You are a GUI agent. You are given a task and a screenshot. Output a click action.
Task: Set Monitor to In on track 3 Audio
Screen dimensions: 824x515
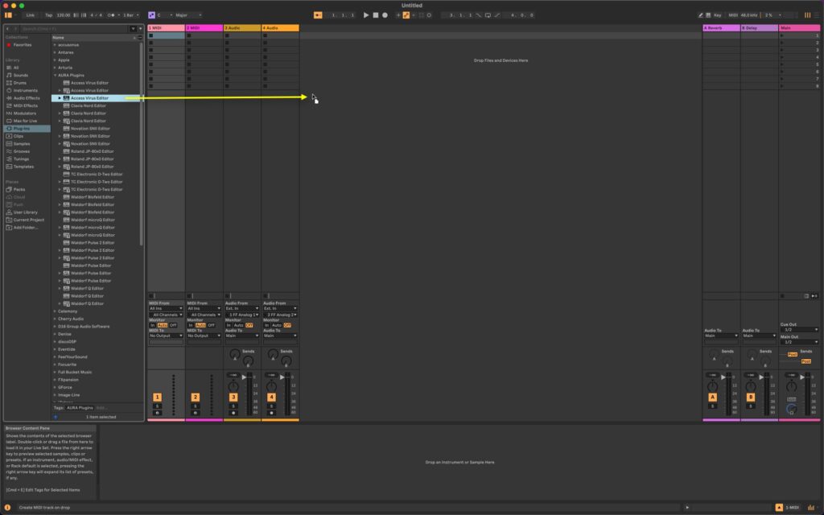(229, 325)
